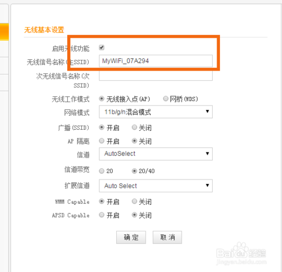Click the 无线基本设置 heading
282x272 pixels.
point(44,30)
